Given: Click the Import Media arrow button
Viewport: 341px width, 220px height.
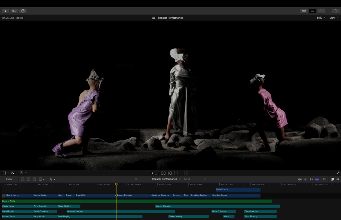Looking at the screenshot, I should (6, 11).
